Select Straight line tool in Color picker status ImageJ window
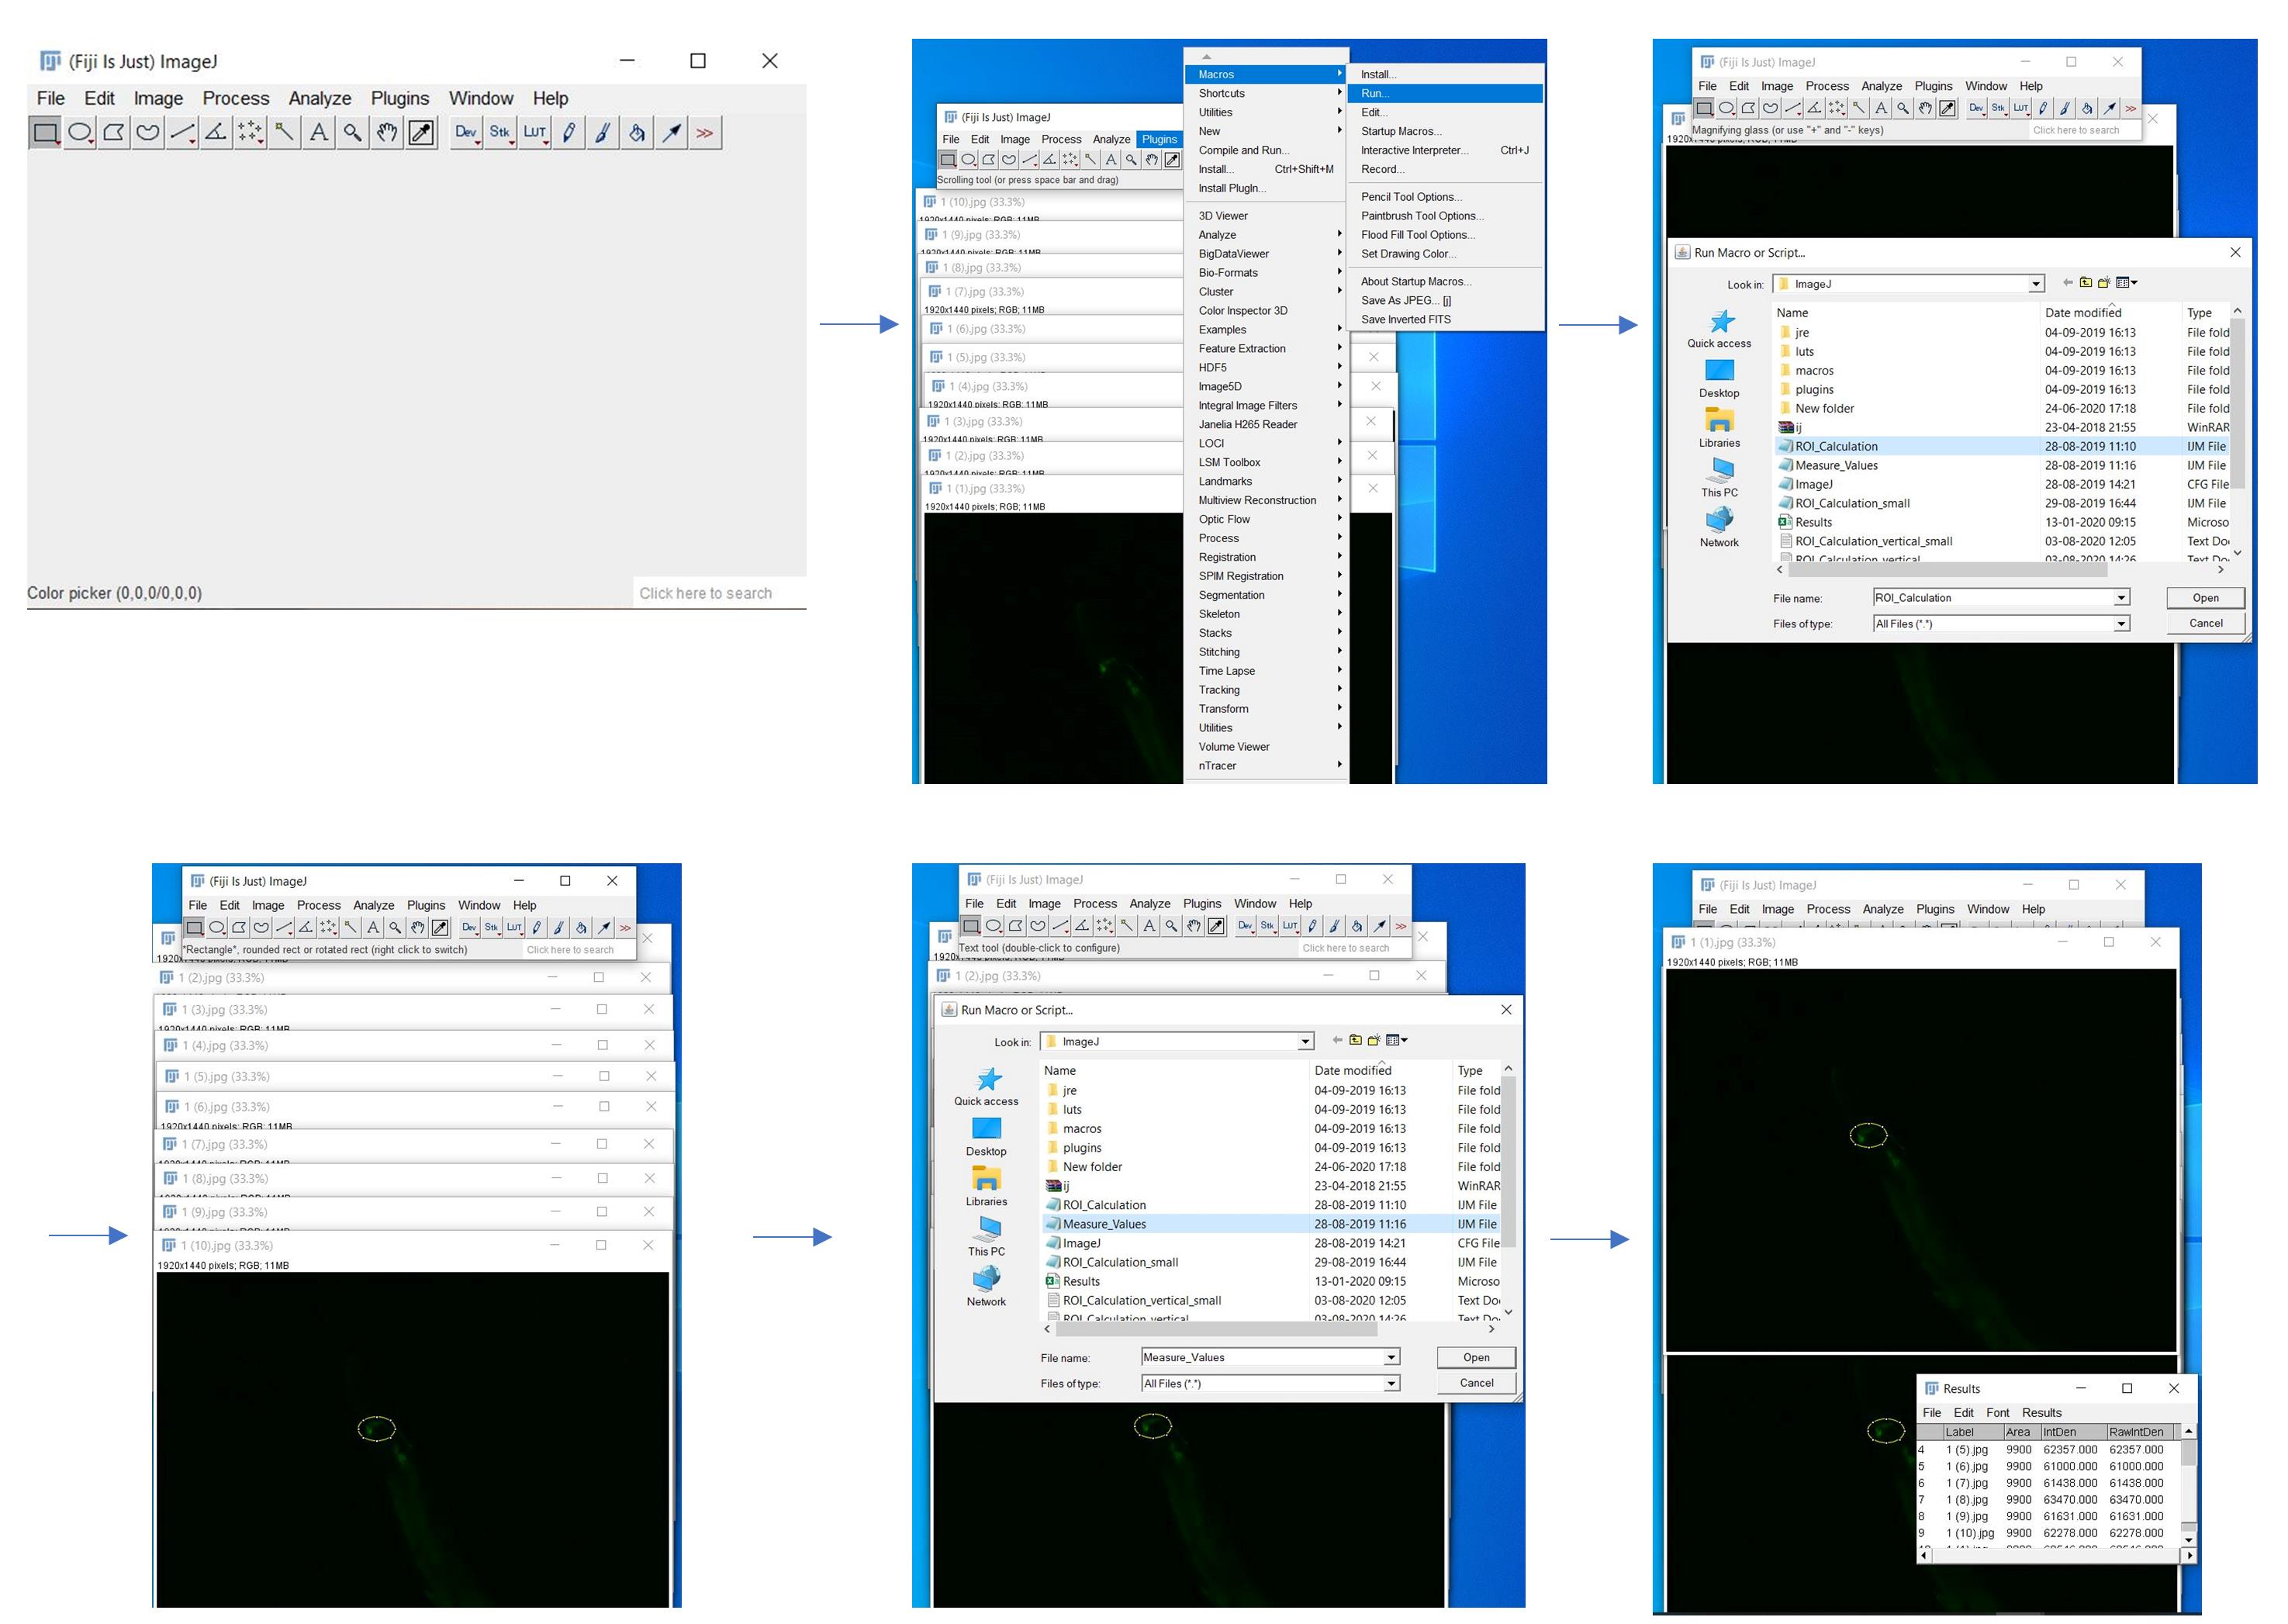Viewport: 2288px width, 1624px height. coord(182,132)
